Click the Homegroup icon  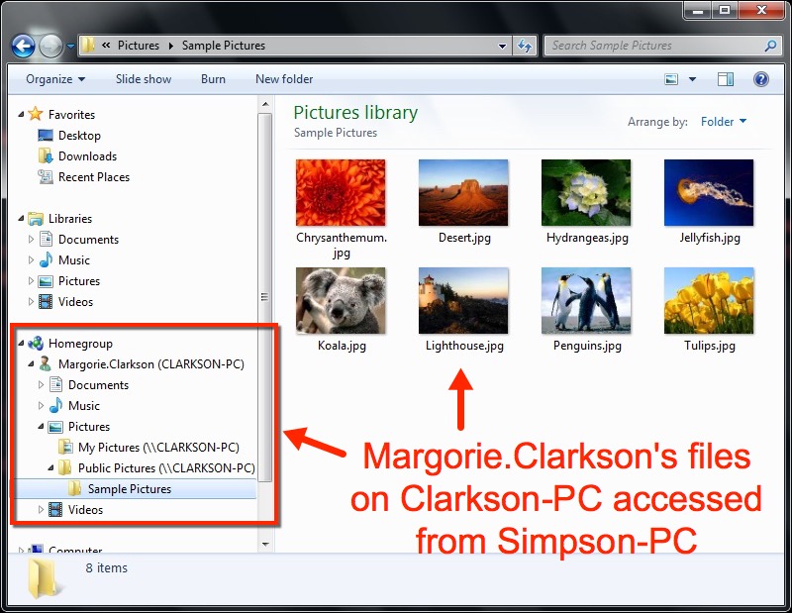pyautogui.click(x=36, y=344)
